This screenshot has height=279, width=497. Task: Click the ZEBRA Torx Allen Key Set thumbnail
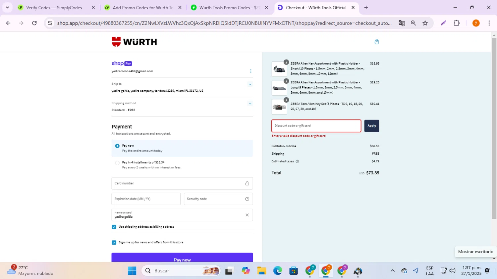[x=279, y=107]
